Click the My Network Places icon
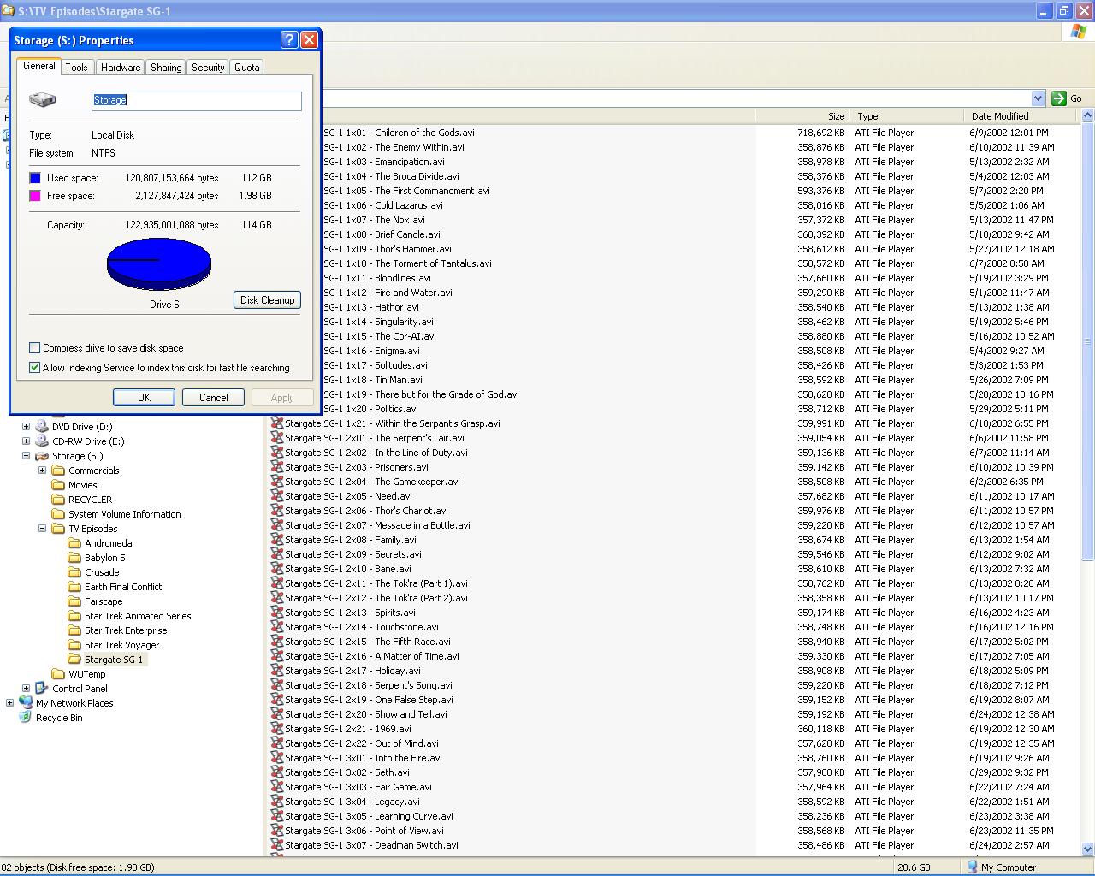Viewport: 1095px width, 876px height. [26, 702]
